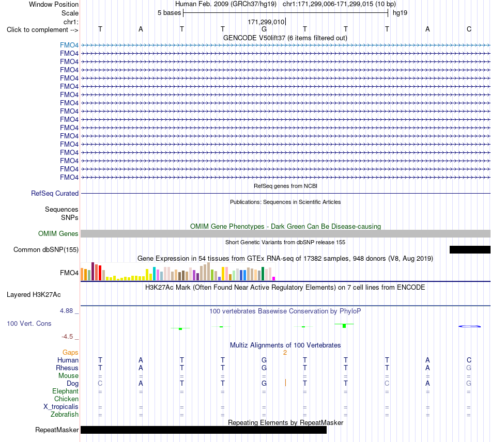Image resolution: width=491 pixels, height=442 pixels.
Task: Click the C base in chr1 reference row
Action: point(469,29)
